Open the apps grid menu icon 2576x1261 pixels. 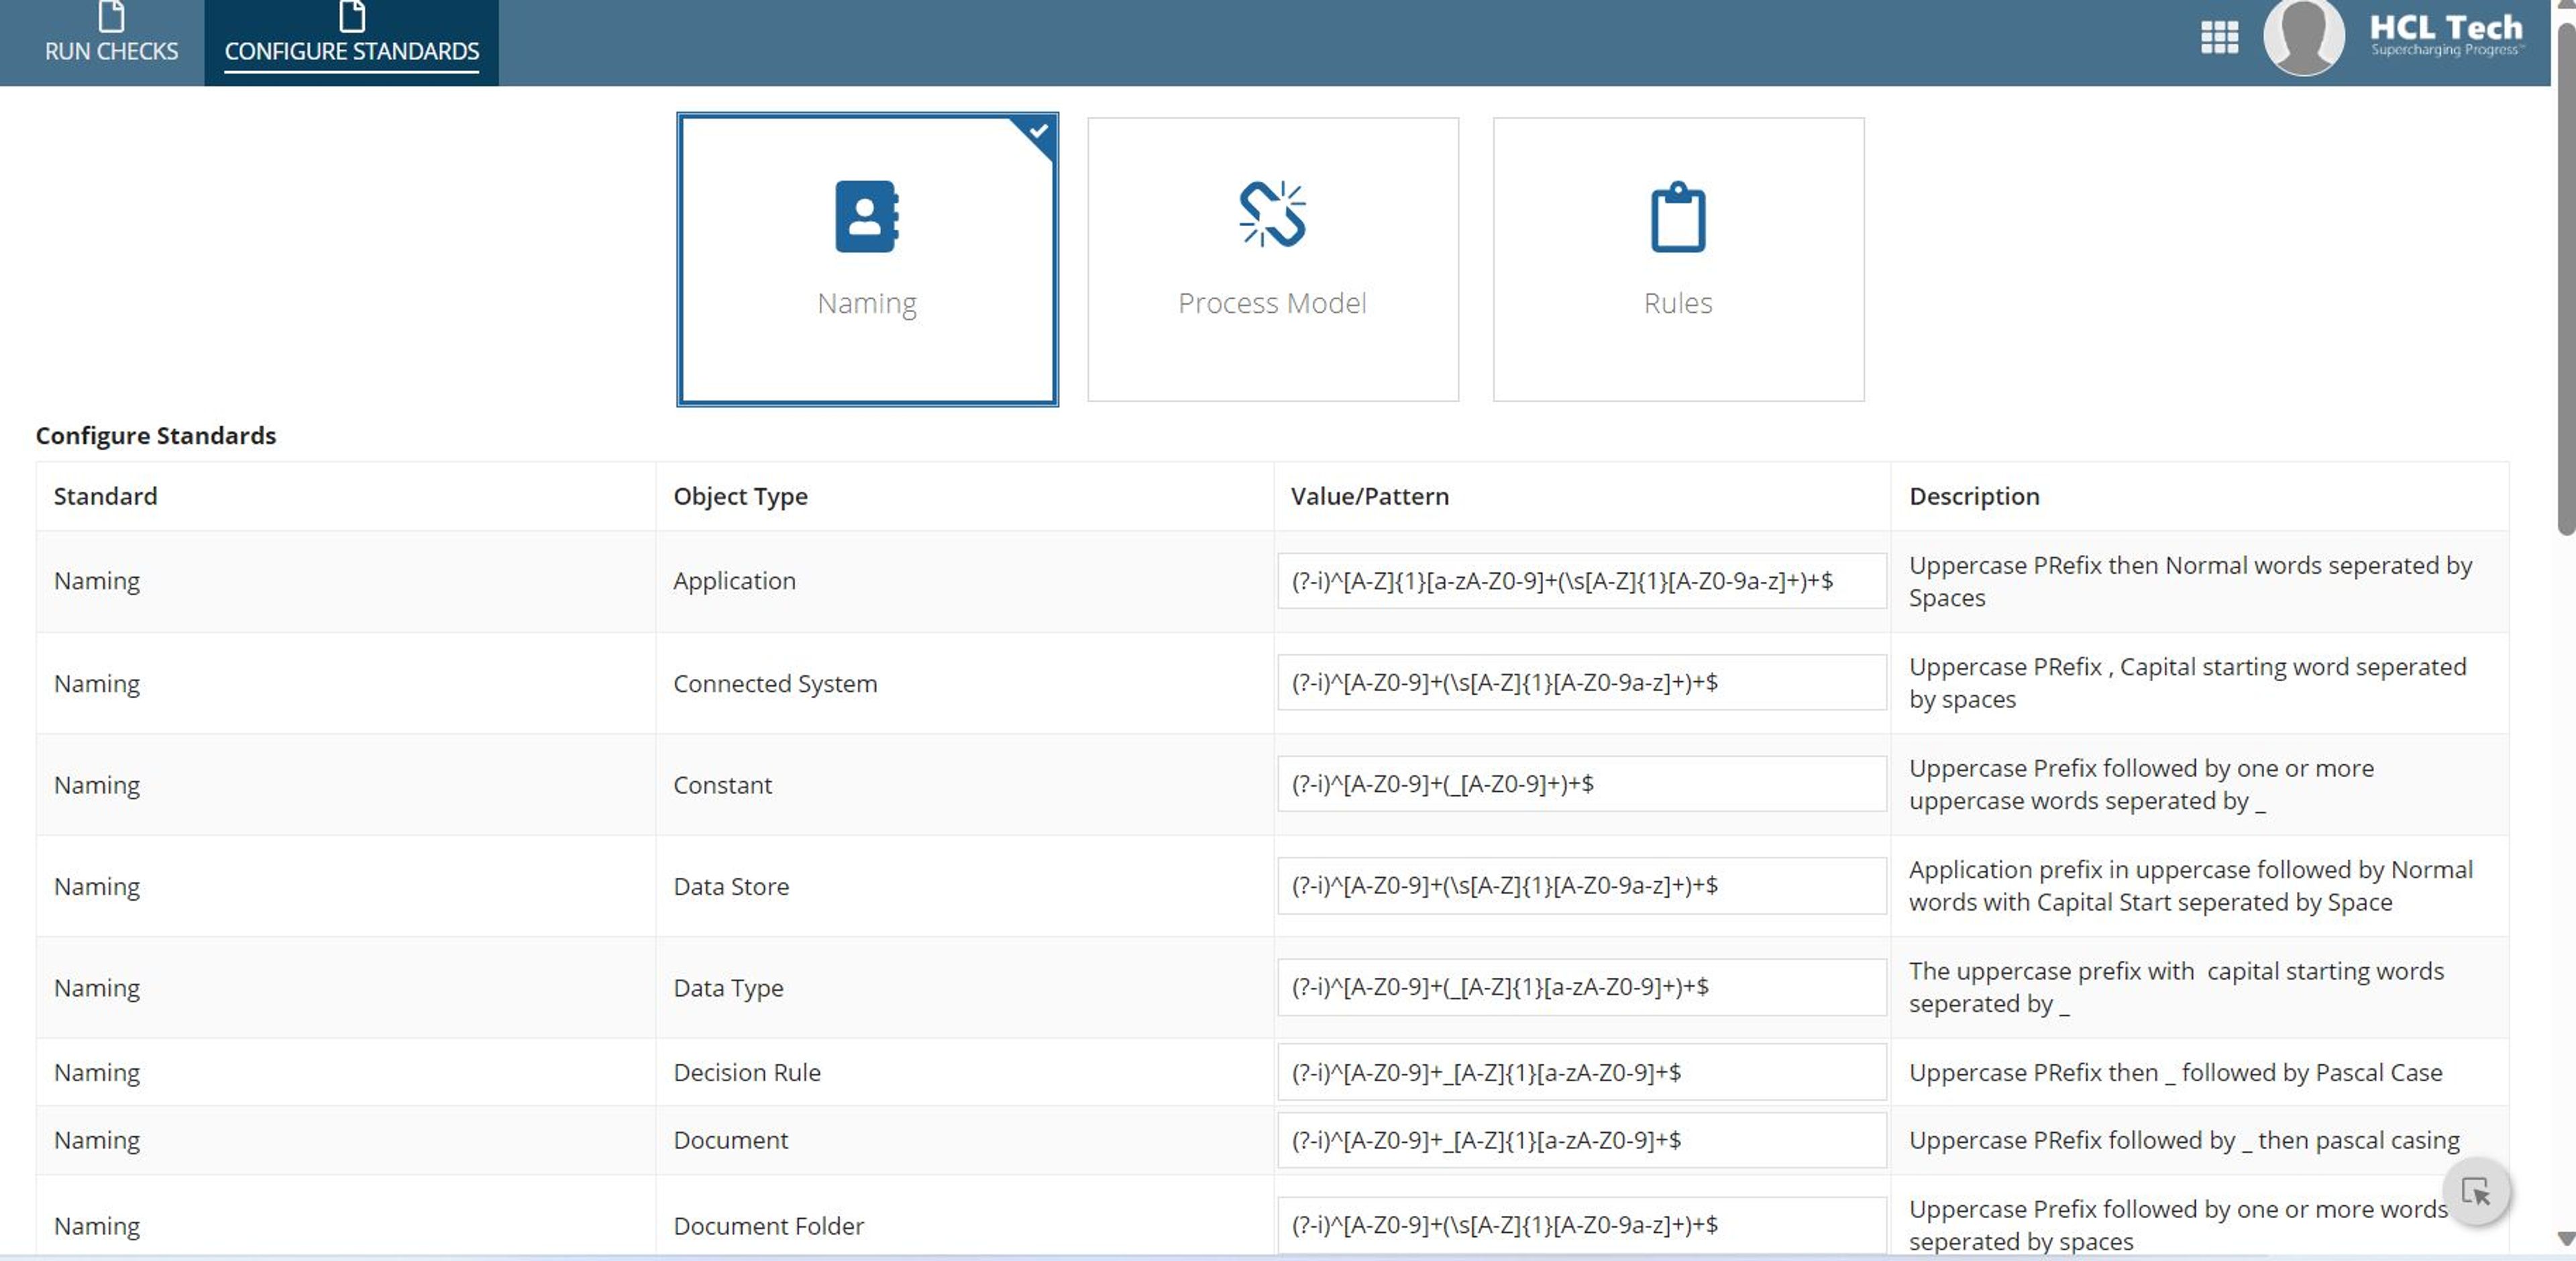[x=2219, y=38]
